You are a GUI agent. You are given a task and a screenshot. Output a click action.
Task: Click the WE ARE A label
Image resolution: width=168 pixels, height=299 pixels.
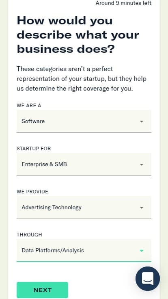point(29,106)
